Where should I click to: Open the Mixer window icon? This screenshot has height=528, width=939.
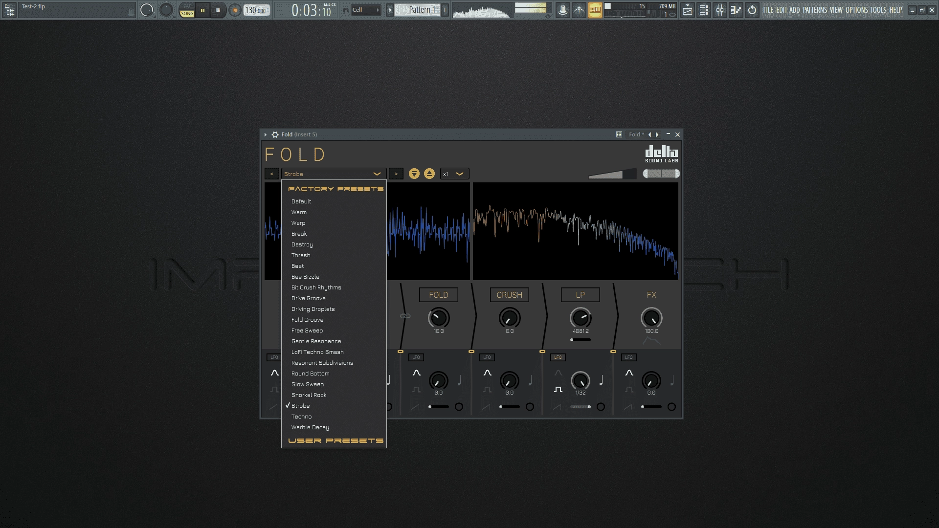[720, 10]
